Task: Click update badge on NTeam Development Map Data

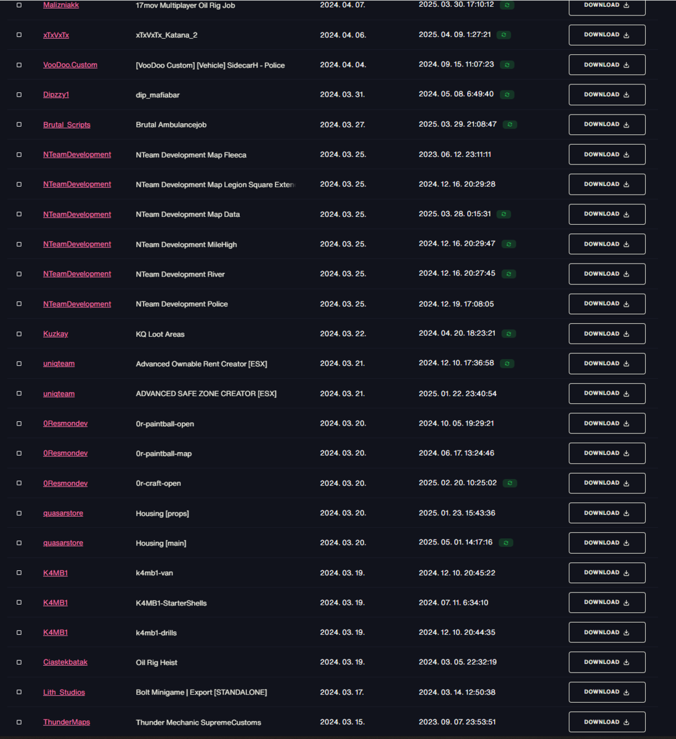Action: click(x=504, y=214)
